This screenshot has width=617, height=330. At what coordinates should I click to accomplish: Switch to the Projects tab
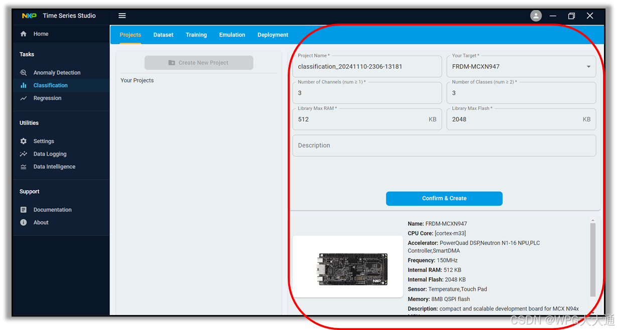click(131, 35)
